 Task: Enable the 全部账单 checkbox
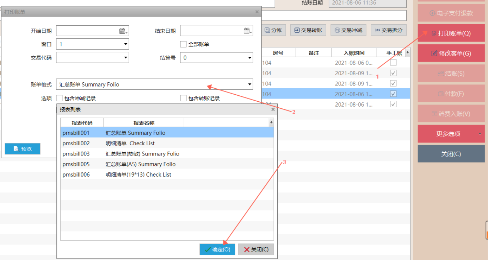pos(183,44)
